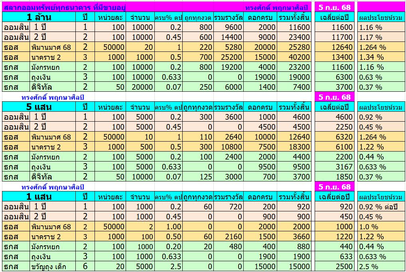Image resolution: width=406 pixels, height=272 pixels.
Task: Select the 'ขวัญถุง เด็ก' product cell
Action: point(53,266)
